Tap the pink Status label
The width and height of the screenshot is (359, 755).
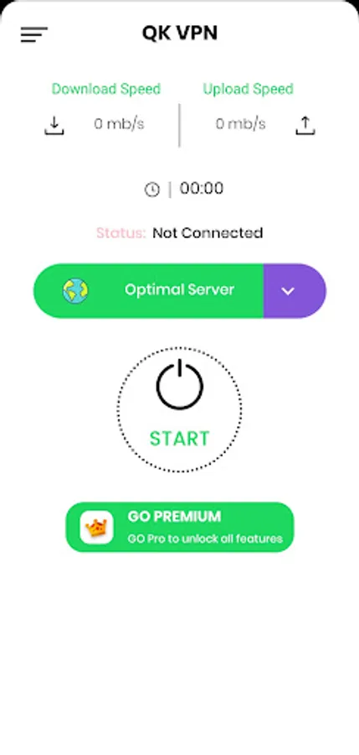121,233
